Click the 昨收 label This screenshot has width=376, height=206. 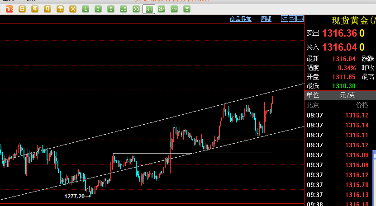pyautogui.click(x=368, y=68)
